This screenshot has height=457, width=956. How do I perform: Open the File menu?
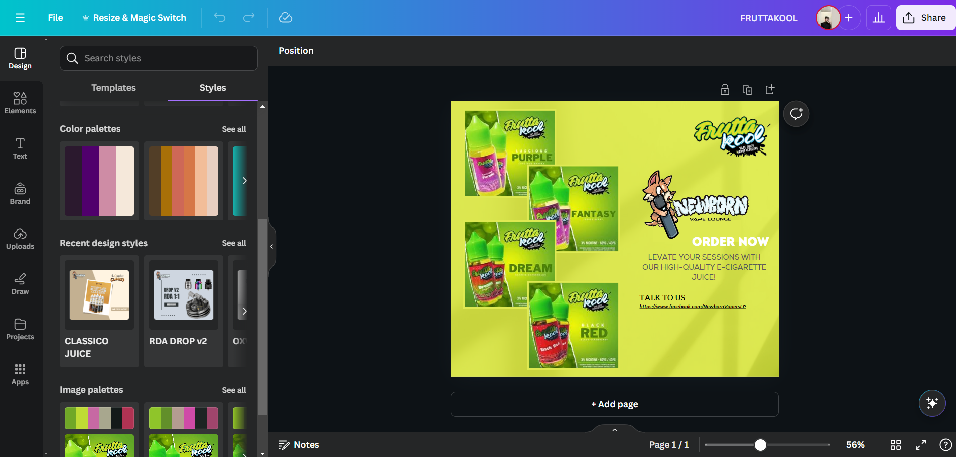[x=55, y=18]
